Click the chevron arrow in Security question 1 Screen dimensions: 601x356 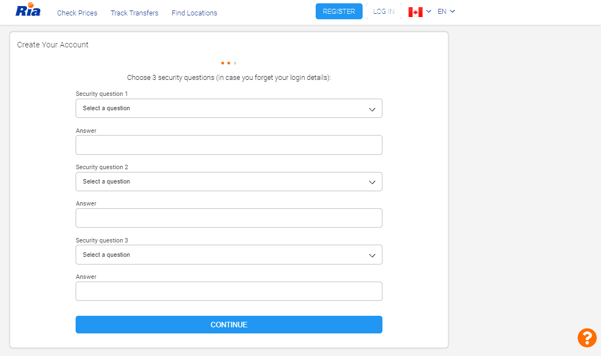click(372, 109)
